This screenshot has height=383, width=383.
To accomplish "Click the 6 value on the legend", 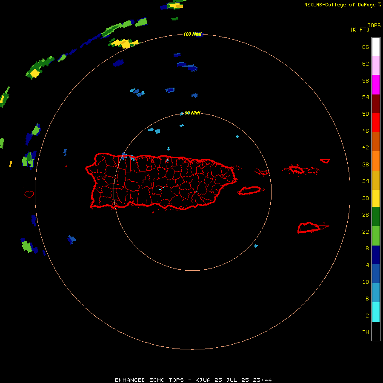I will point(367,298).
